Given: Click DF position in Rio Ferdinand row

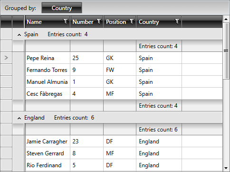Looking at the screenshot, I should click(x=120, y=165).
